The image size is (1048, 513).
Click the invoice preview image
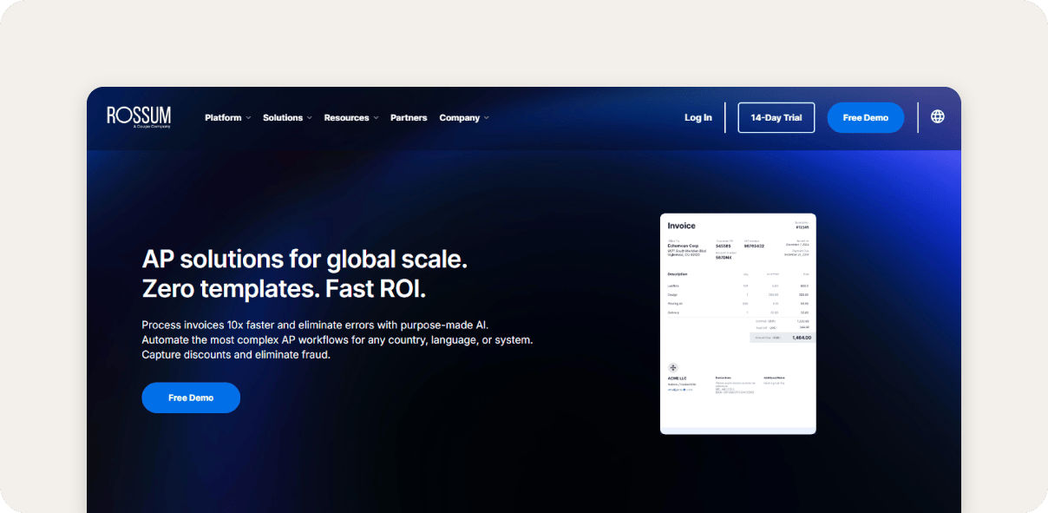point(738,324)
